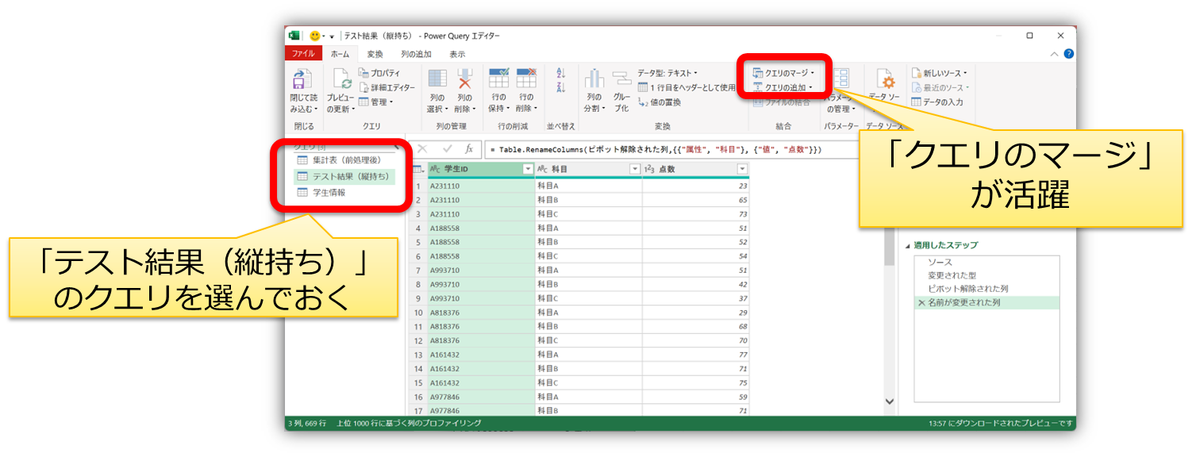Collapse the ribbon with the chevron

click(x=1054, y=54)
